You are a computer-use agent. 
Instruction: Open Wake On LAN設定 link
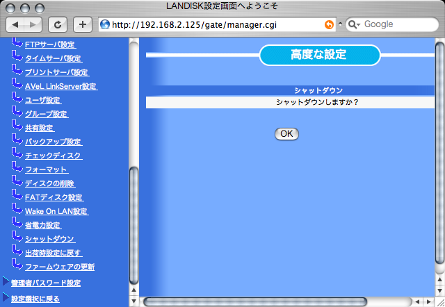(57, 211)
